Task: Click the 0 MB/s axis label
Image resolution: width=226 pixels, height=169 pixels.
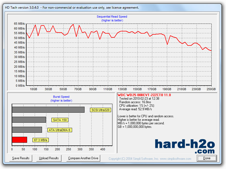Action: tap(20, 86)
